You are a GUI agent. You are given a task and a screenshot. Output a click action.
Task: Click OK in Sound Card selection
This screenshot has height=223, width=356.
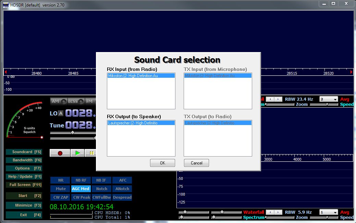point(162,163)
